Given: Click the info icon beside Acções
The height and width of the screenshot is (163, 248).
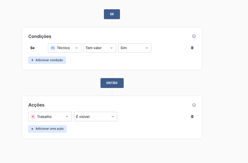Looking at the screenshot, I should pos(194,105).
